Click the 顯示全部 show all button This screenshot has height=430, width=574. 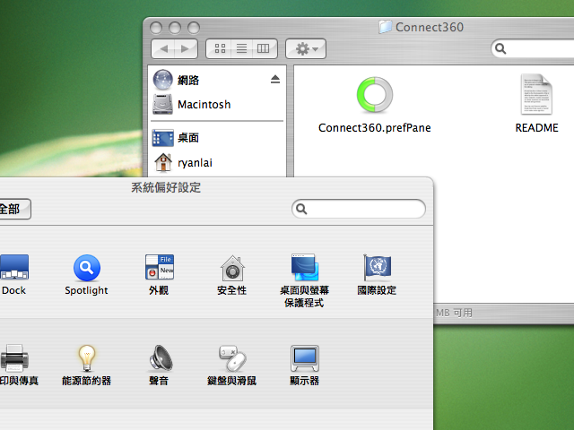point(14,209)
